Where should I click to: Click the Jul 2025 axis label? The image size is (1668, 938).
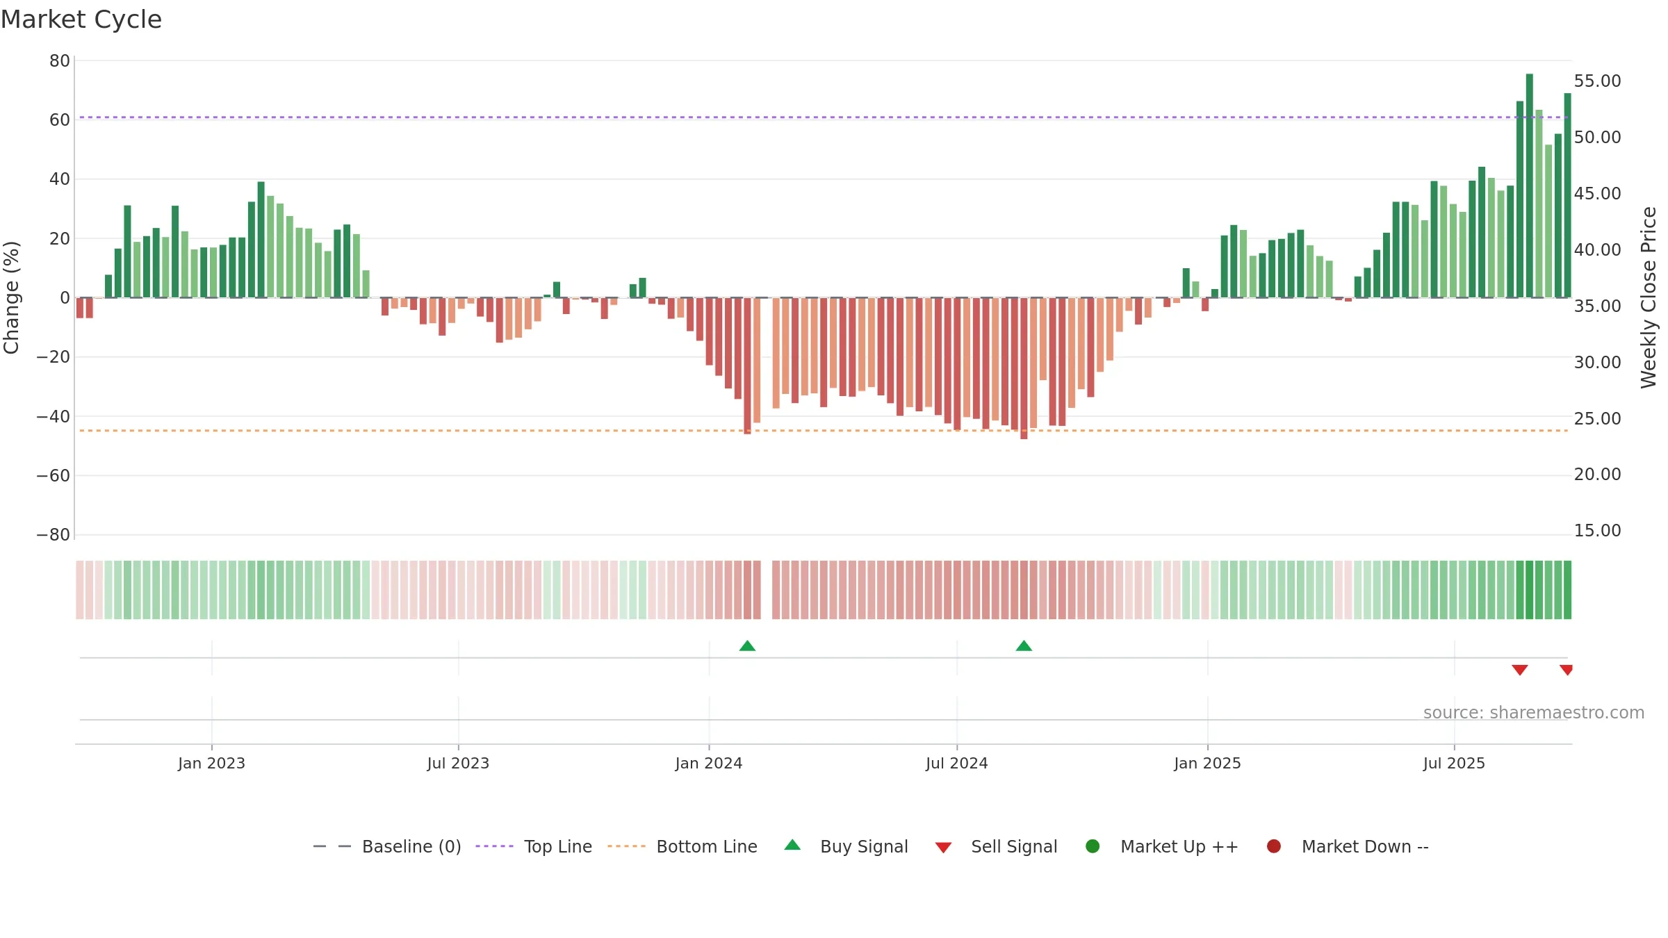click(x=1454, y=763)
